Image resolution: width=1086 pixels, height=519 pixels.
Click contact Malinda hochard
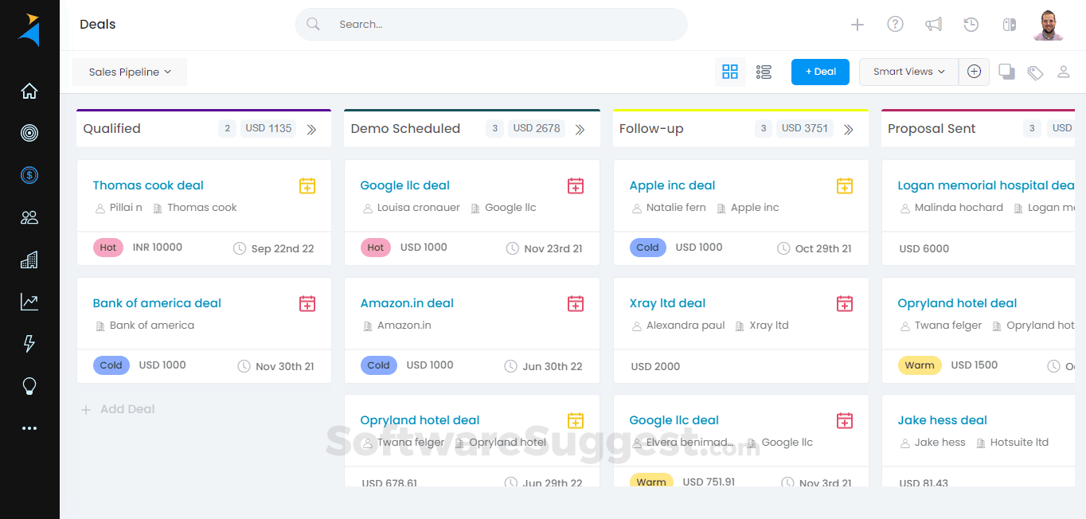pos(959,208)
